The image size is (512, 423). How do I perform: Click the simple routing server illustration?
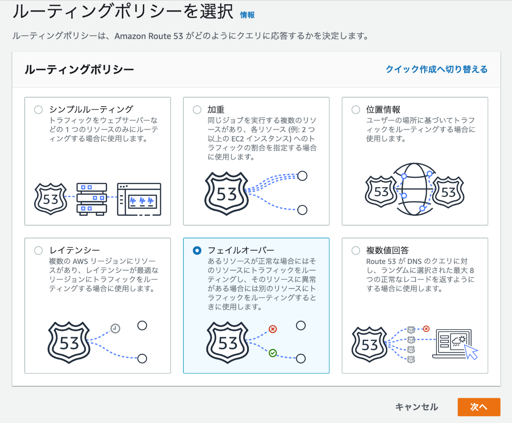click(x=91, y=198)
